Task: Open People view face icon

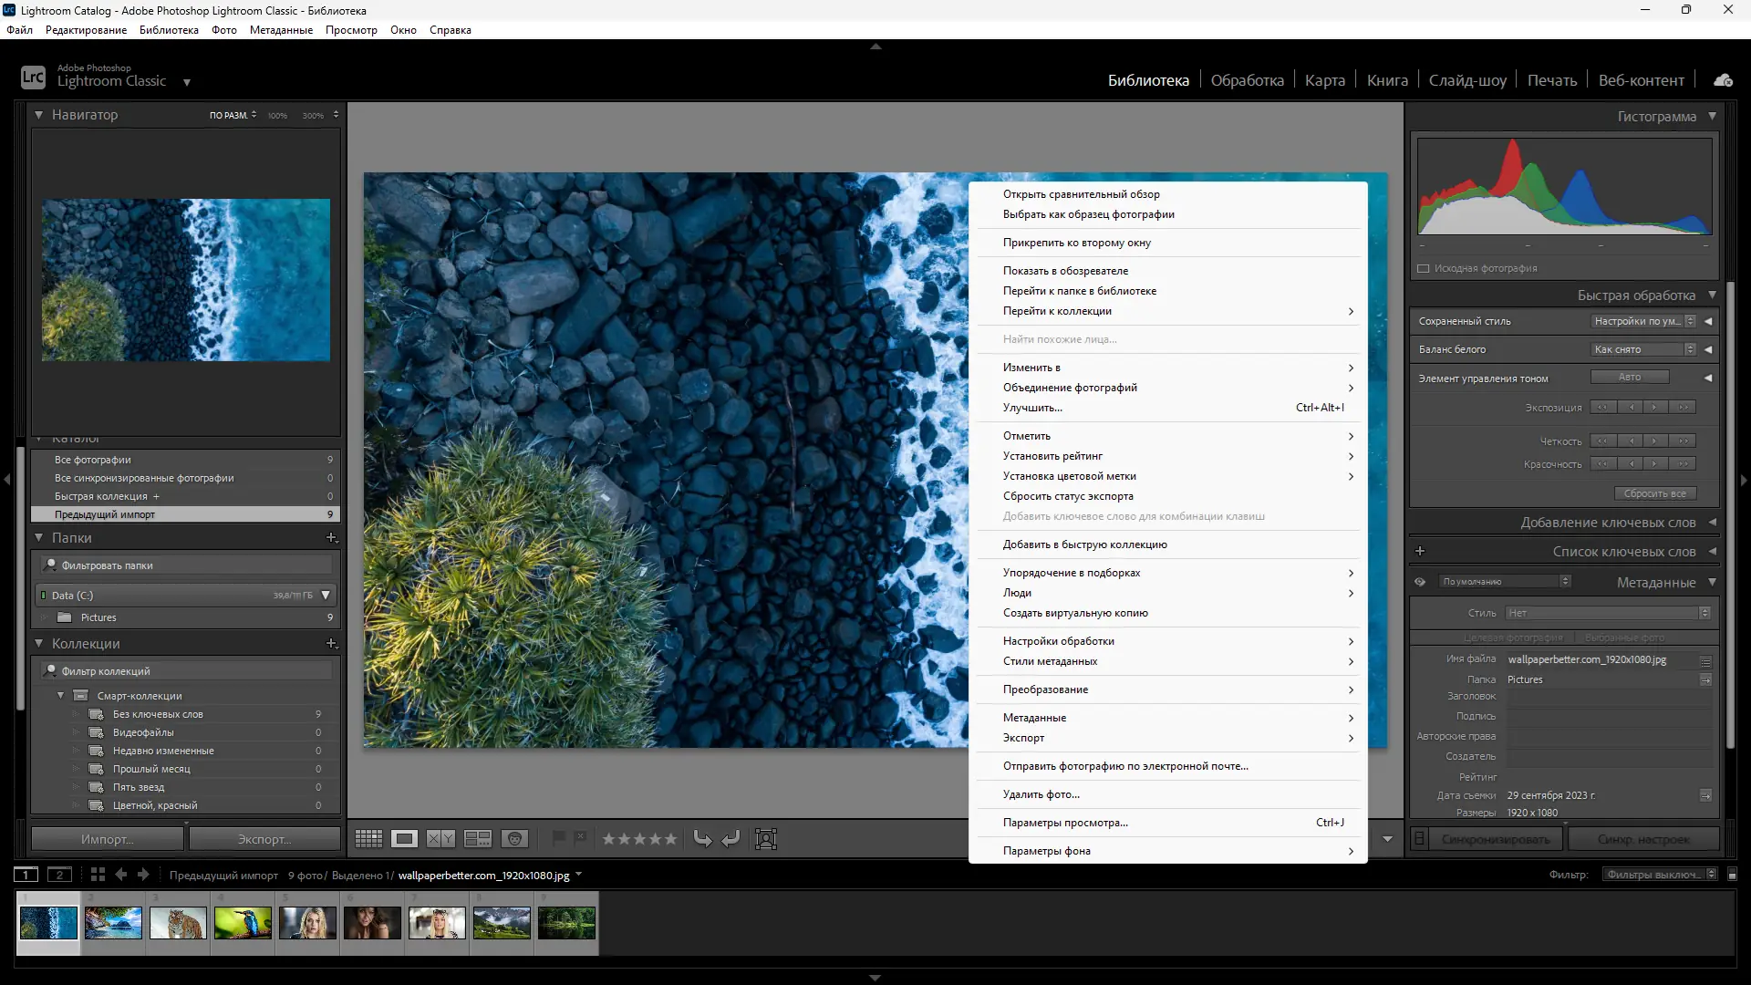Action: pos(515,839)
